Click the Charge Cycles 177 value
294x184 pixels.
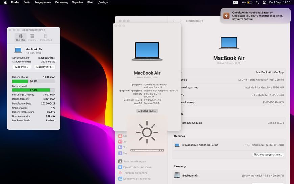pos(53,108)
